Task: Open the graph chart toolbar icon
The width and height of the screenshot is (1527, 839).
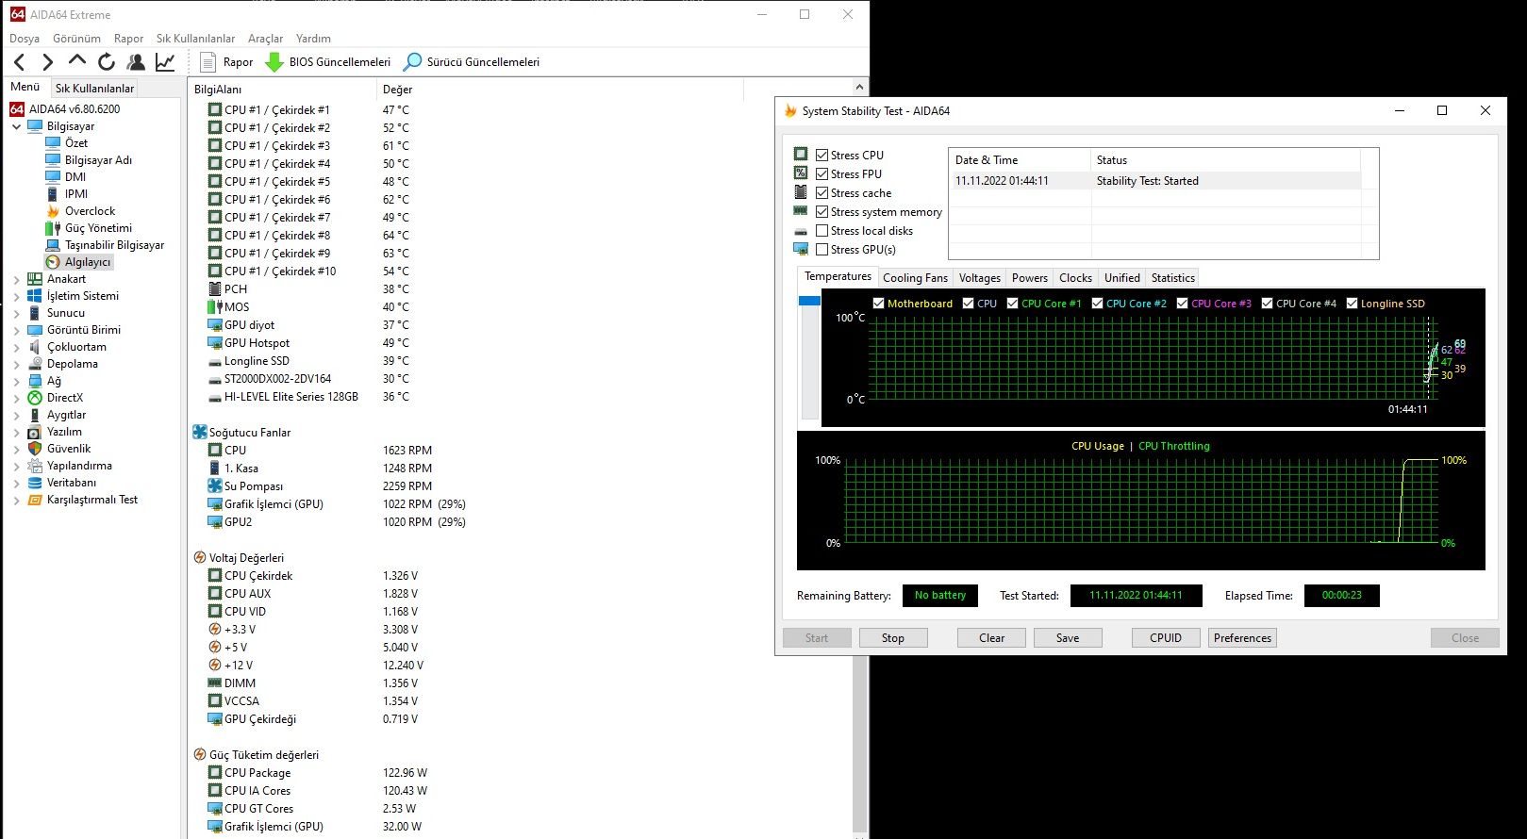Action: pyautogui.click(x=165, y=62)
